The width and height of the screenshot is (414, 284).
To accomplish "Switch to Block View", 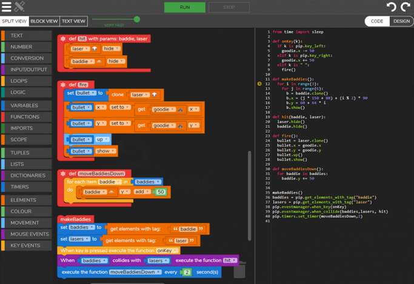I will point(44,21).
